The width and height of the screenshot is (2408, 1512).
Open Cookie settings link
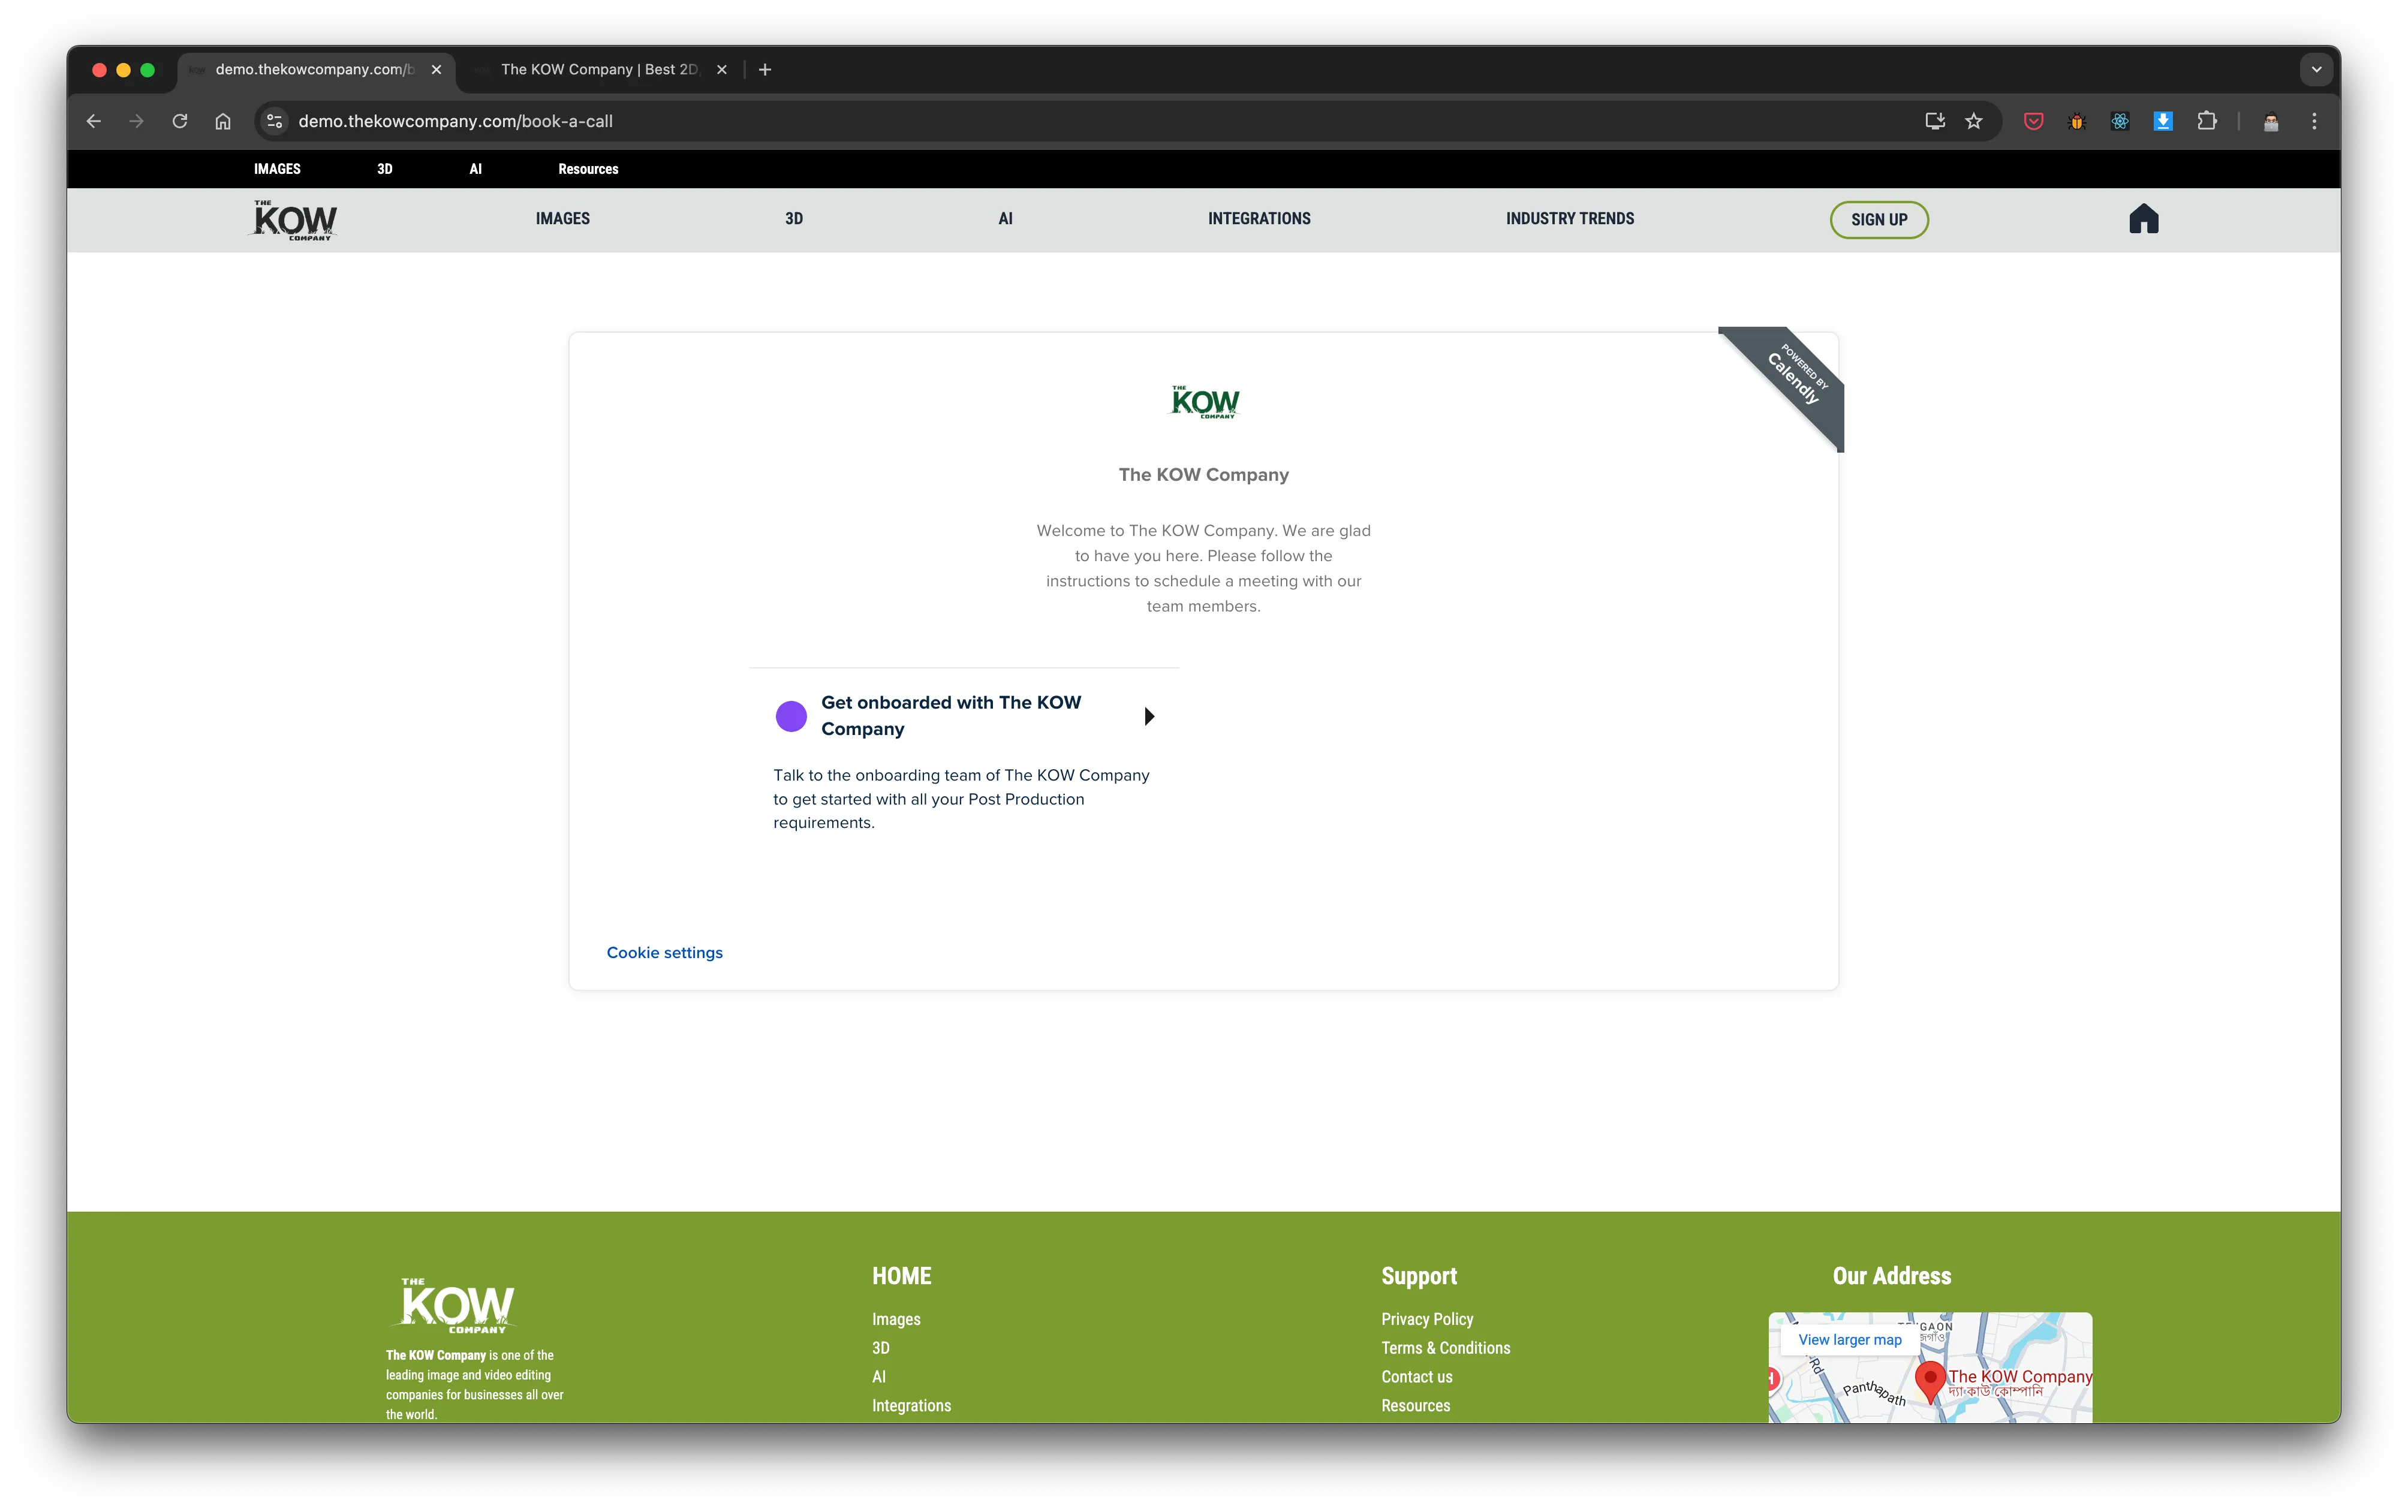(665, 952)
